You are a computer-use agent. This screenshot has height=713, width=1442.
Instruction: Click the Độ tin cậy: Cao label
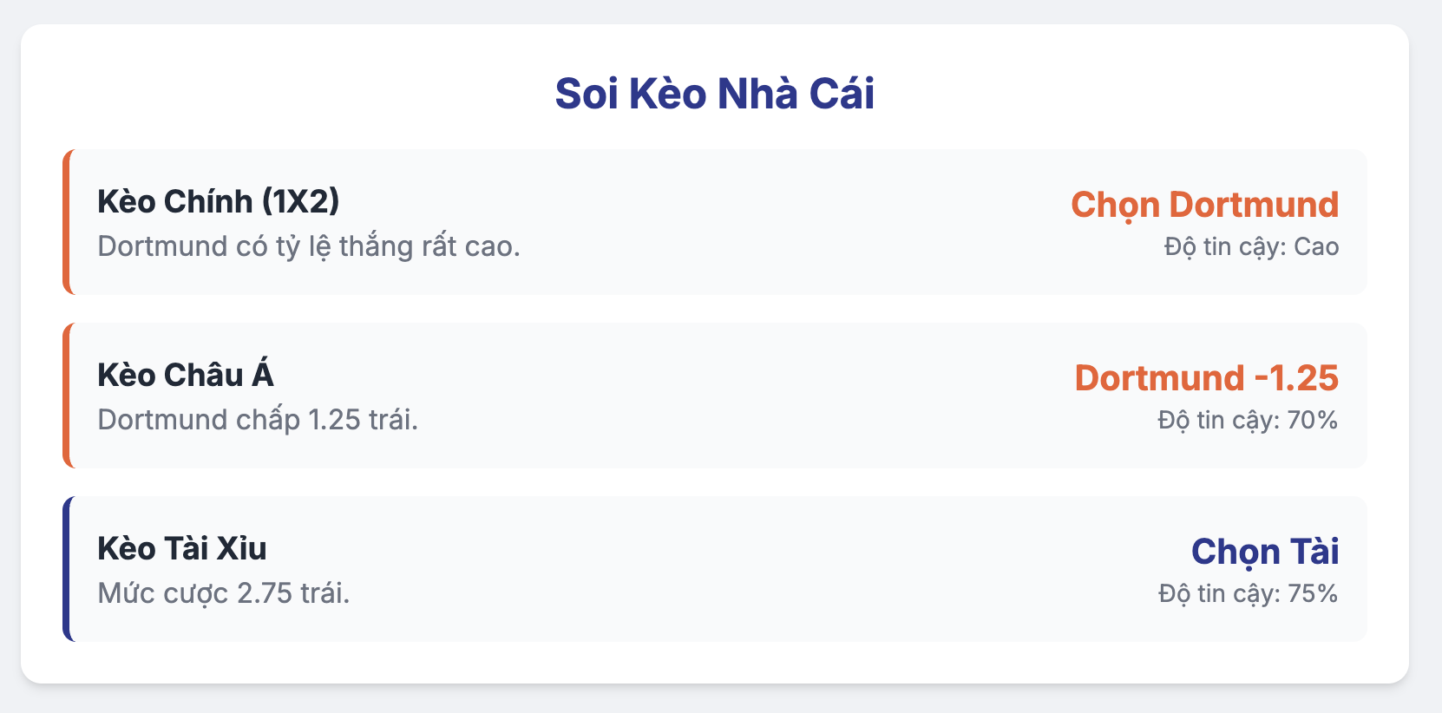[x=1251, y=247]
